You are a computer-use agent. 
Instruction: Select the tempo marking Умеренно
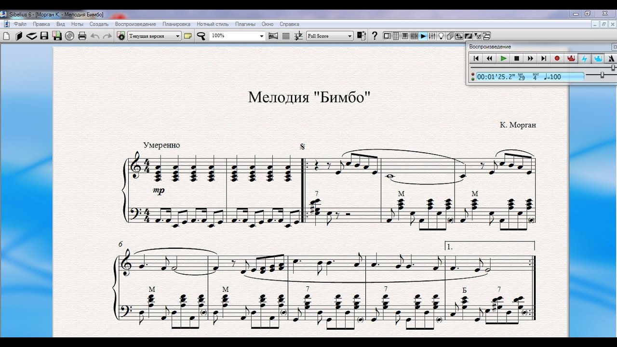[161, 145]
